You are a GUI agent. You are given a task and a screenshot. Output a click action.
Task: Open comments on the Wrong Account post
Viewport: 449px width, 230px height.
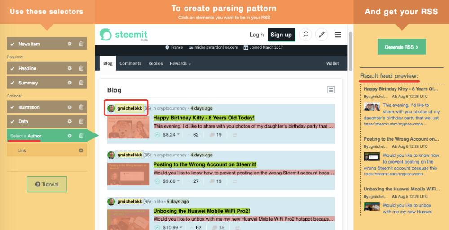[216, 181]
